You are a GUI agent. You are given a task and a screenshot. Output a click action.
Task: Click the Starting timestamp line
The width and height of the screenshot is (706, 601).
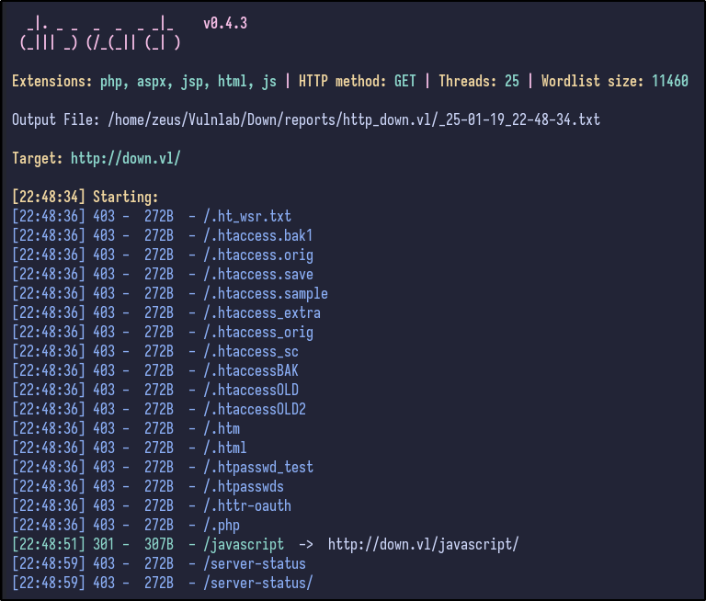click(85, 197)
